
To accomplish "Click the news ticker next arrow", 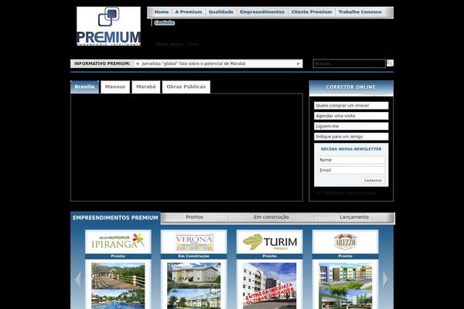I will 299,63.
